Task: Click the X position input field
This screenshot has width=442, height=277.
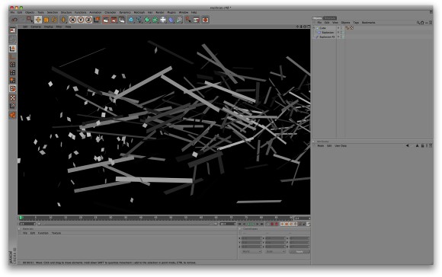Action: 251,238
